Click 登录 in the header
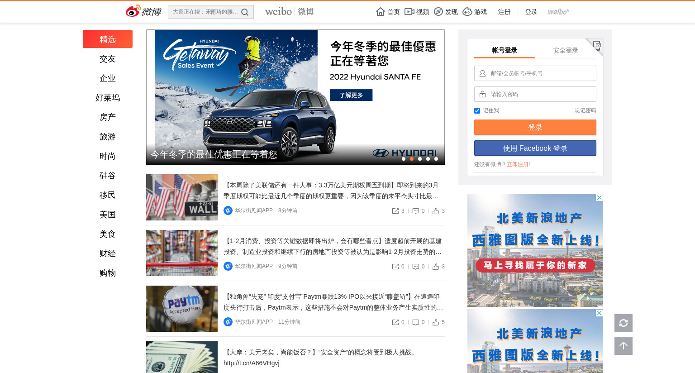The height and width of the screenshot is (373, 695). tap(531, 12)
